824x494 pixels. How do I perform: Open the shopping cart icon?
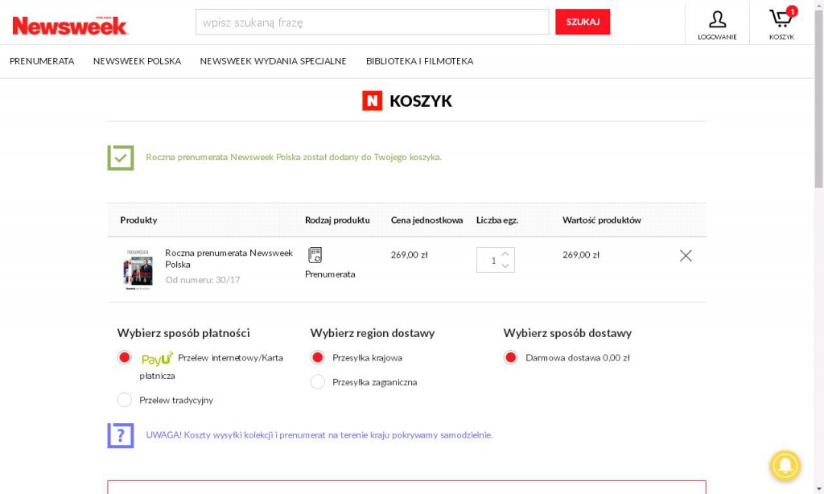pyautogui.click(x=781, y=20)
